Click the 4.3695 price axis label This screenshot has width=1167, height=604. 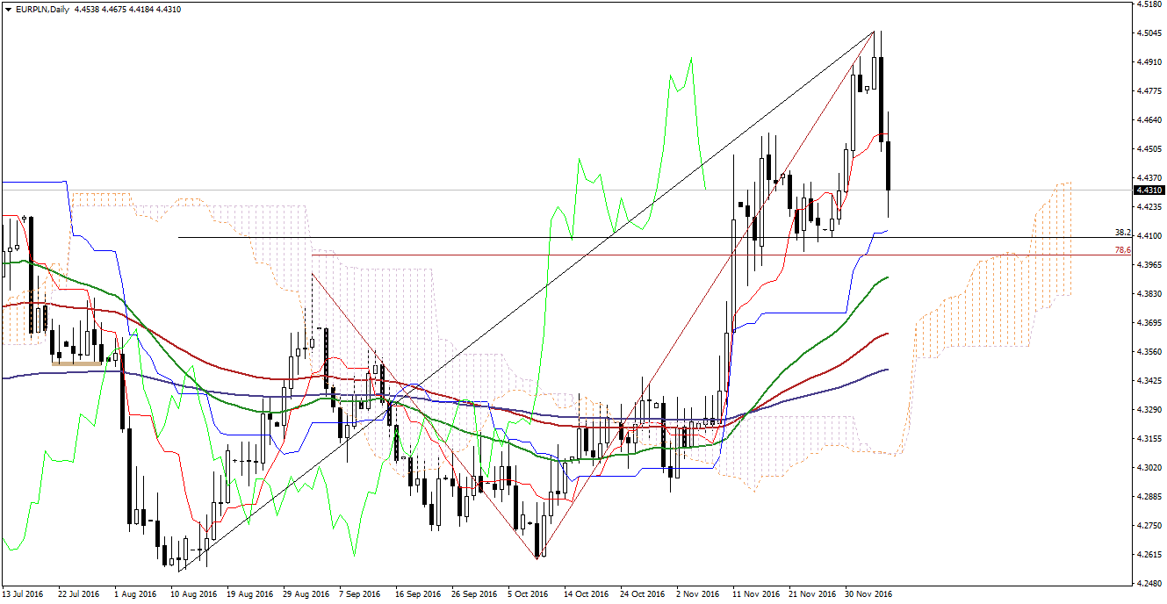click(1149, 323)
